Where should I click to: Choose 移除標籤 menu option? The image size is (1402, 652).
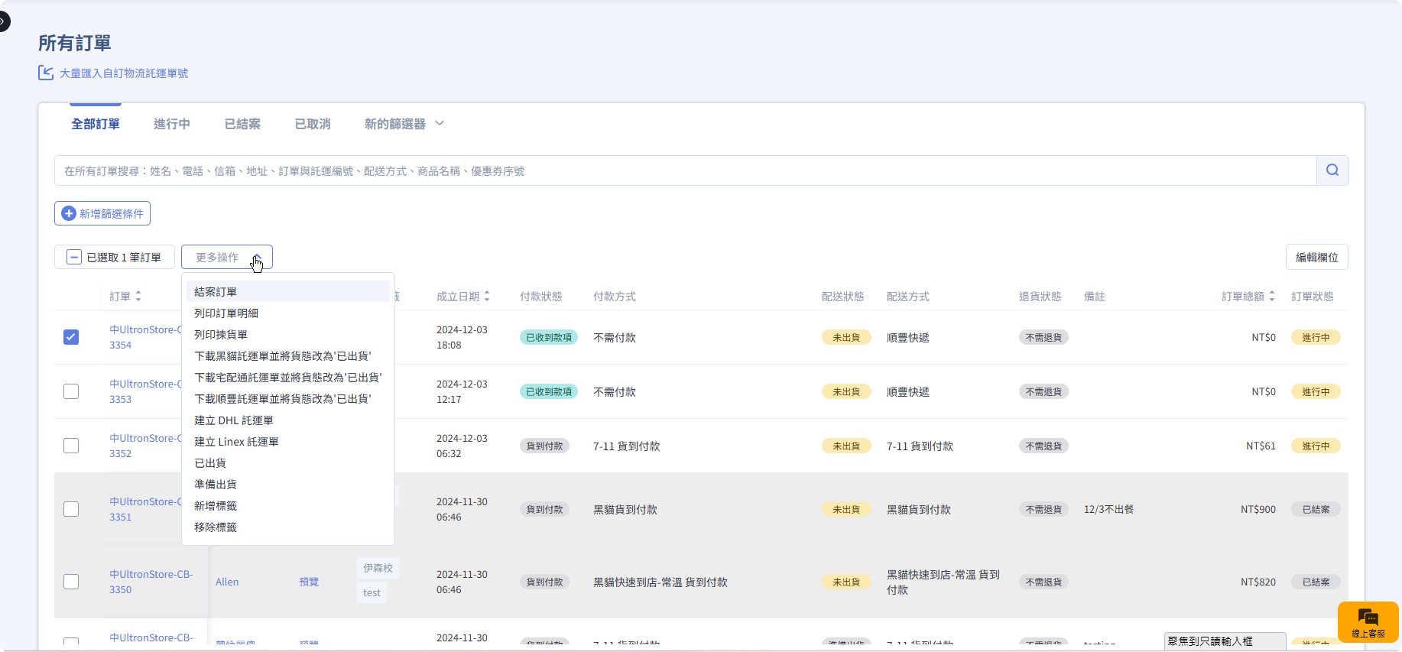(288, 527)
